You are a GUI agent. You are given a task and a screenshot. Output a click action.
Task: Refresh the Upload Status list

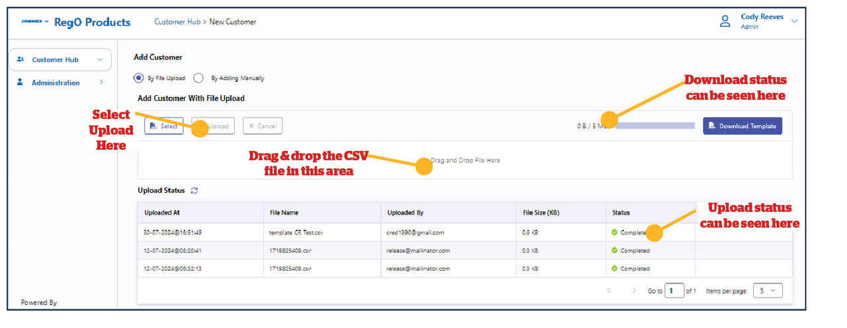pos(194,191)
